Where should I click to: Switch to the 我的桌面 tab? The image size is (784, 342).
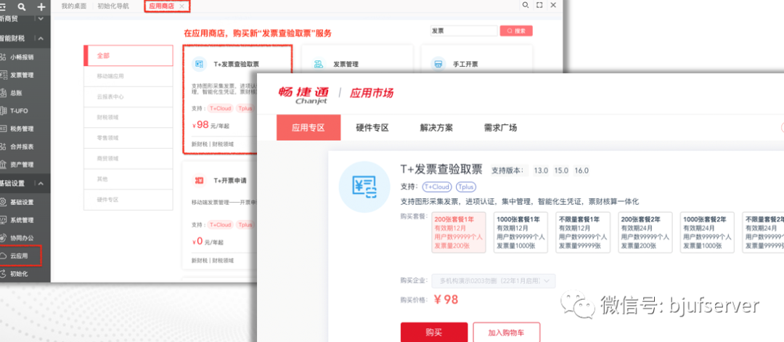(x=74, y=6)
